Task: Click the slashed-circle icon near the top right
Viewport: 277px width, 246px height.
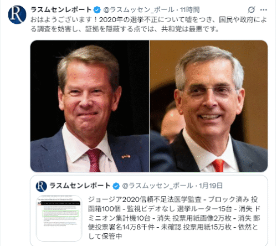Action: [x=251, y=9]
